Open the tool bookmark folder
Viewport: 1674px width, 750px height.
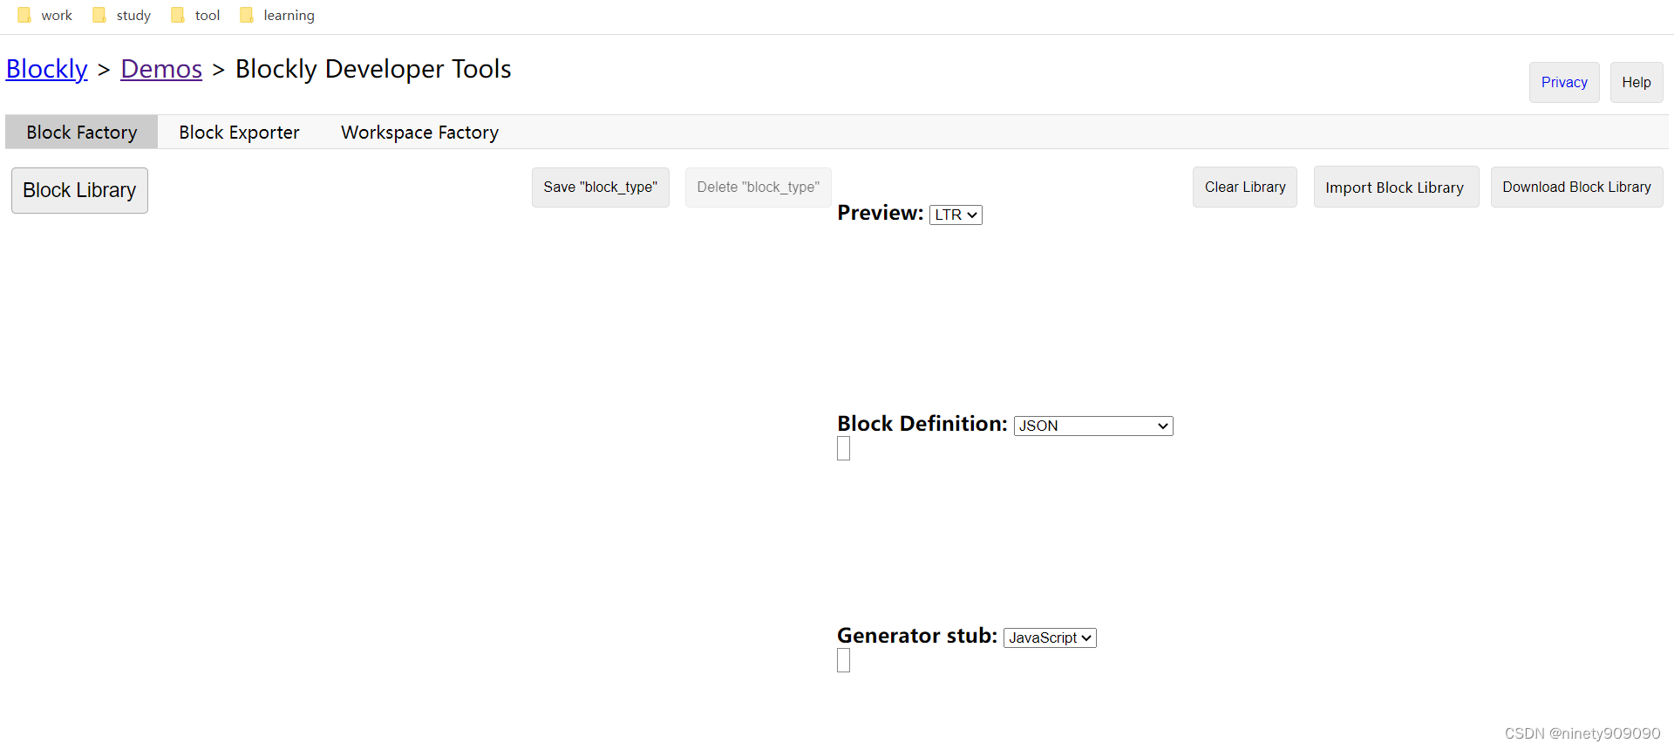[196, 15]
